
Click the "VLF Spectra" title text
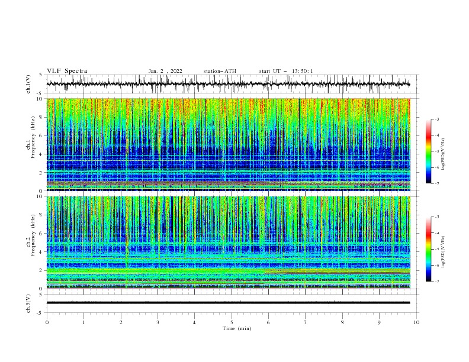tap(67, 71)
